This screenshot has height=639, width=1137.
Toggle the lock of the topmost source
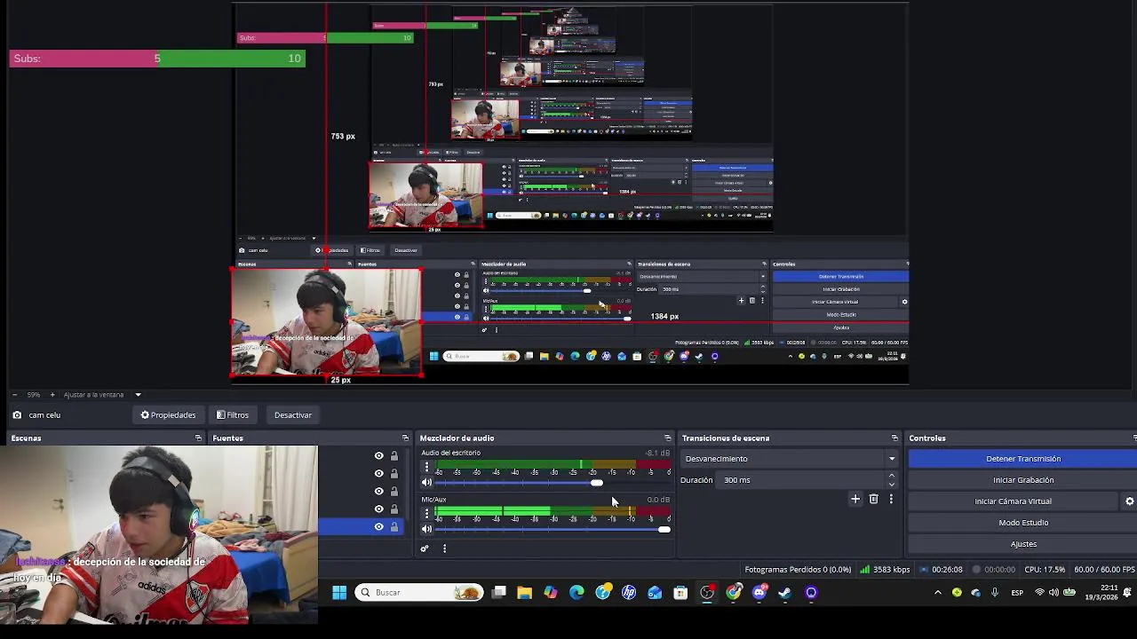click(394, 455)
